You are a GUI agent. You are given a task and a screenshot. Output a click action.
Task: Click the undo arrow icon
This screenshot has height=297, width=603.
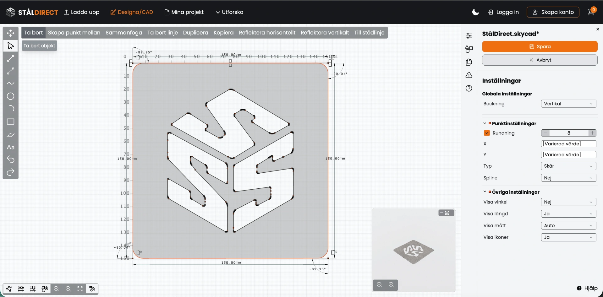click(10, 159)
